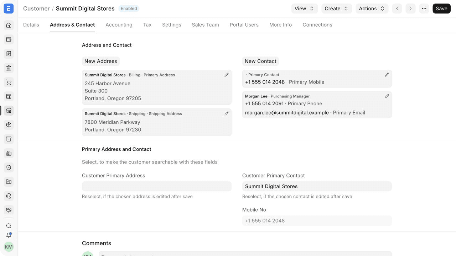The image size is (456, 256).
Task: Click the Save button
Action: pyautogui.click(x=441, y=9)
